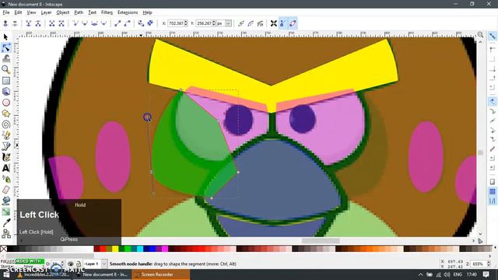This screenshot has height=280, width=498.
Task: Toggle show Bezier handles of nodes
Action: (x=283, y=23)
